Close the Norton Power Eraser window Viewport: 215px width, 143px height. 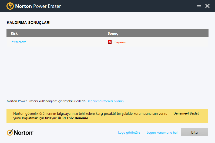(207, 6)
